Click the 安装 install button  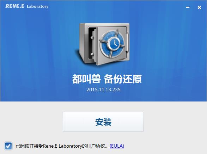(103, 122)
